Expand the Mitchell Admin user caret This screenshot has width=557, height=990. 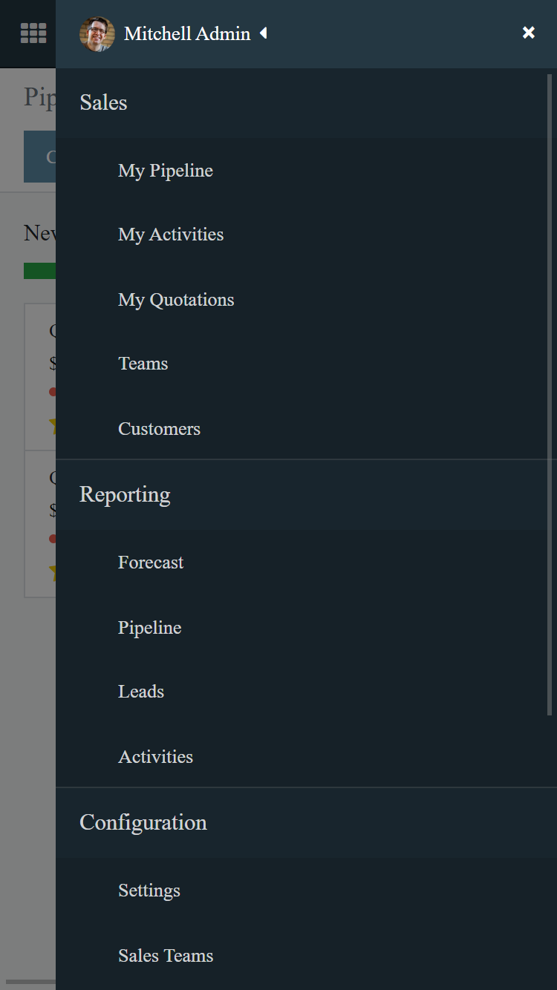263,33
